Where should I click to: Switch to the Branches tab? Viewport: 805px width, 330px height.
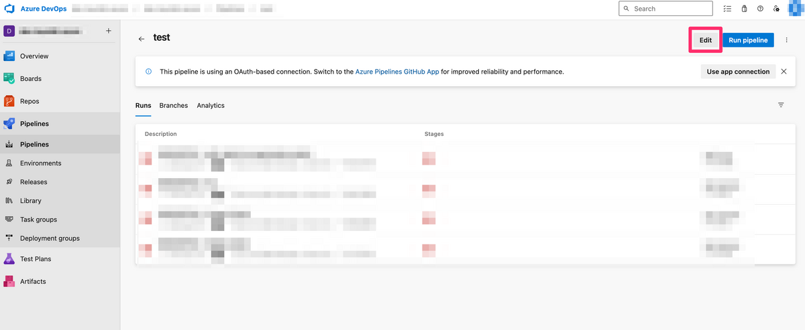pos(174,106)
